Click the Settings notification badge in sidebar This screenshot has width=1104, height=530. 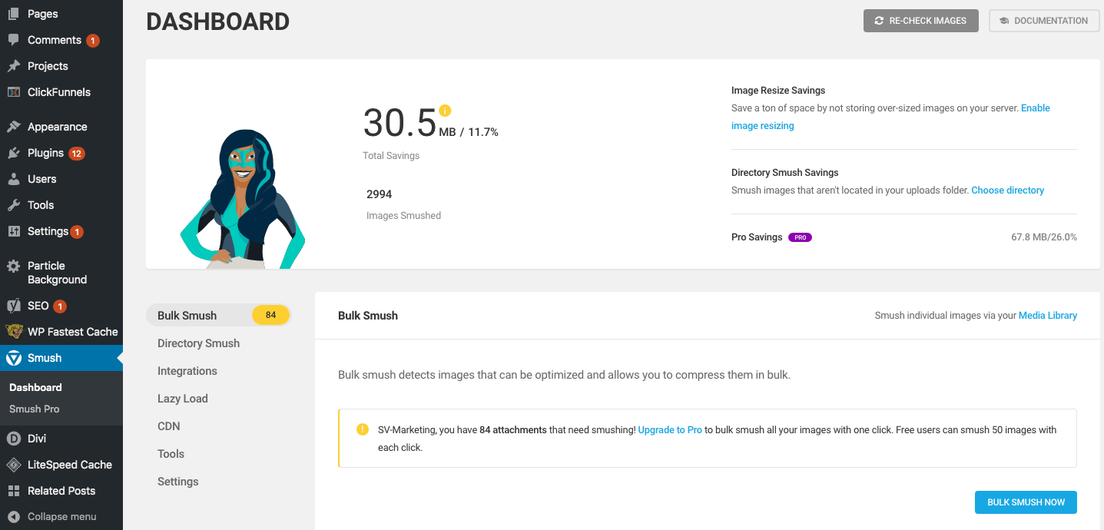click(x=77, y=232)
